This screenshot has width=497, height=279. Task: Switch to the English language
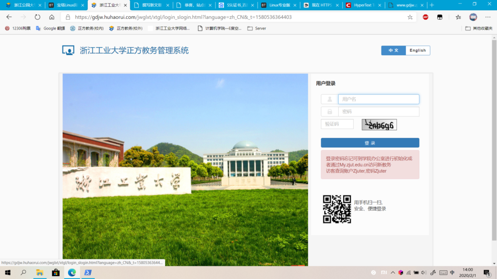pyautogui.click(x=418, y=50)
